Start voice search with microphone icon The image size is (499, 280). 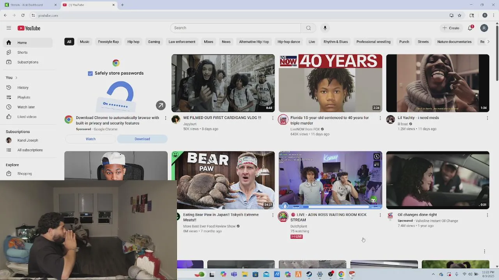(x=325, y=28)
